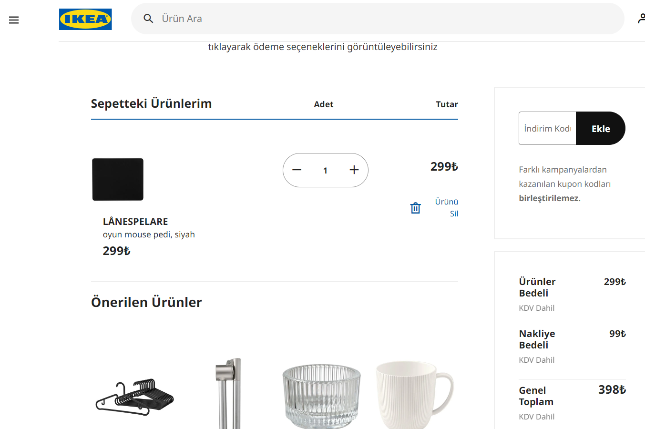Image resolution: width=645 pixels, height=429 pixels.
Task: Click the quantity value 1
Action: [325, 171]
